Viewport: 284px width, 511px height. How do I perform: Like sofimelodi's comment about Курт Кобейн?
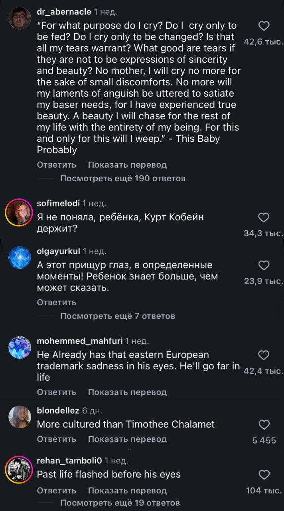(264, 218)
